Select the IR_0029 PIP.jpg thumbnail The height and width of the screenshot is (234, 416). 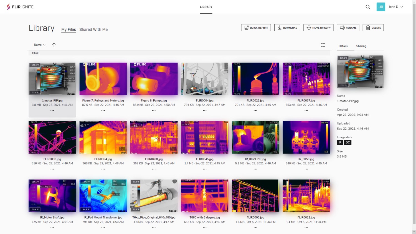255,137
